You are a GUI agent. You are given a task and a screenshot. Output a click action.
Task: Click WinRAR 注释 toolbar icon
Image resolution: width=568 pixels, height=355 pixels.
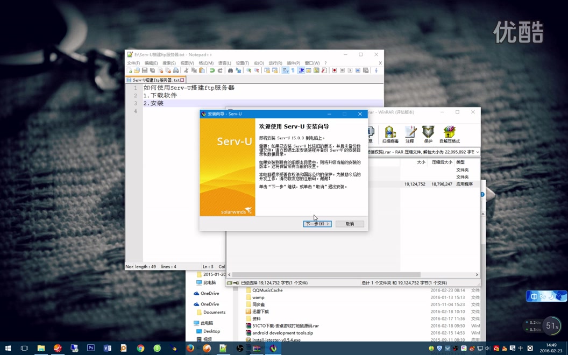[410, 134]
